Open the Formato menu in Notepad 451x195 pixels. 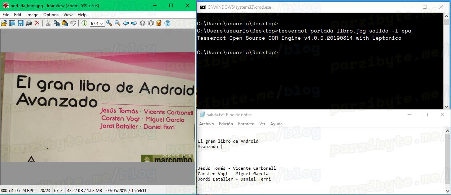coord(246,124)
